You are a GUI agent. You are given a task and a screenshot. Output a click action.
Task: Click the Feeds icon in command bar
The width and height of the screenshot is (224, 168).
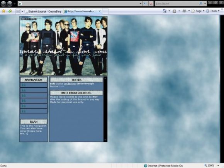(x=174, y=11)
